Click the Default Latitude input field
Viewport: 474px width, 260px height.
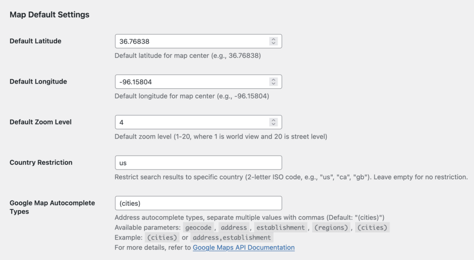(x=190, y=42)
